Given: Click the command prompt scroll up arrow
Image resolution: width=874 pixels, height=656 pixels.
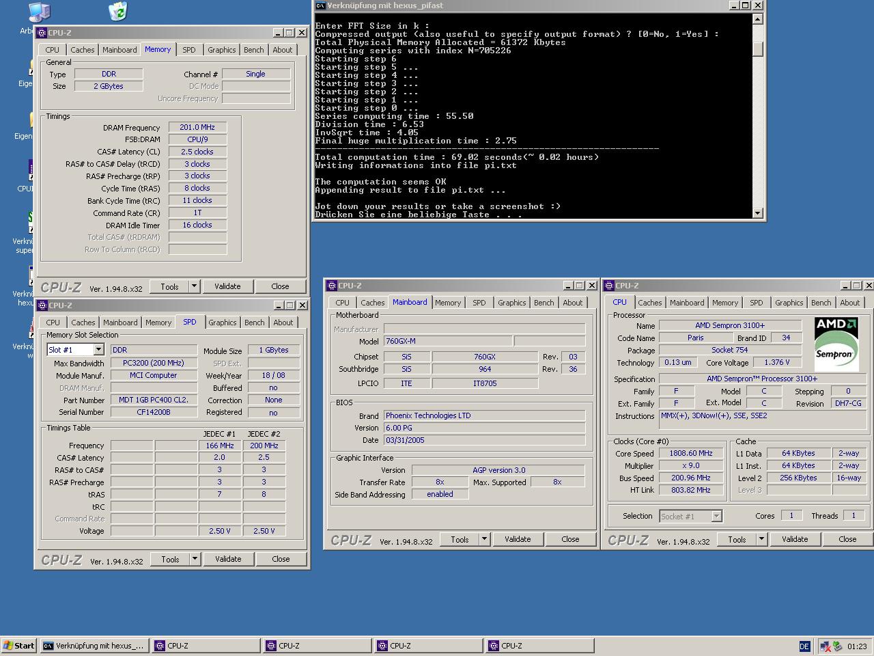Looking at the screenshot, I should 757,19.
